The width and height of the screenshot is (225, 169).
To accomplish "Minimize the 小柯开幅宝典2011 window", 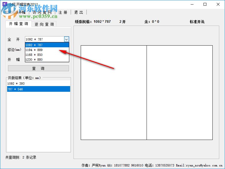I will [192, 4].
